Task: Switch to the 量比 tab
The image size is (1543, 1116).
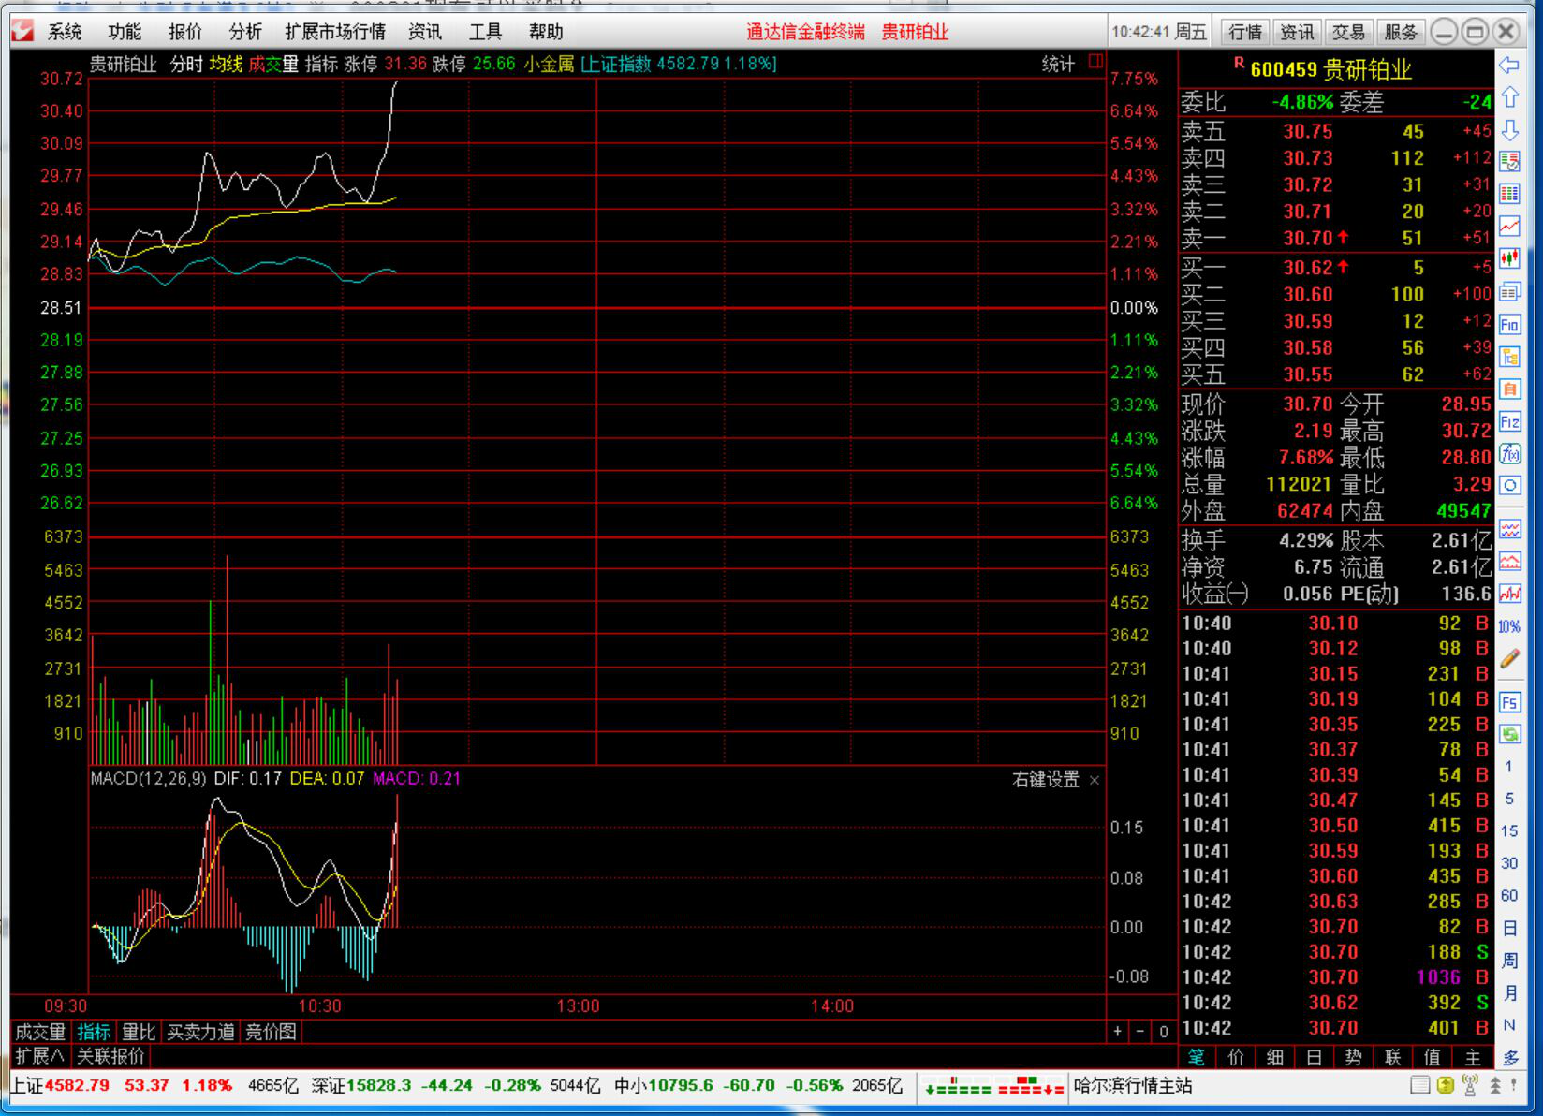Action: 138,1032
